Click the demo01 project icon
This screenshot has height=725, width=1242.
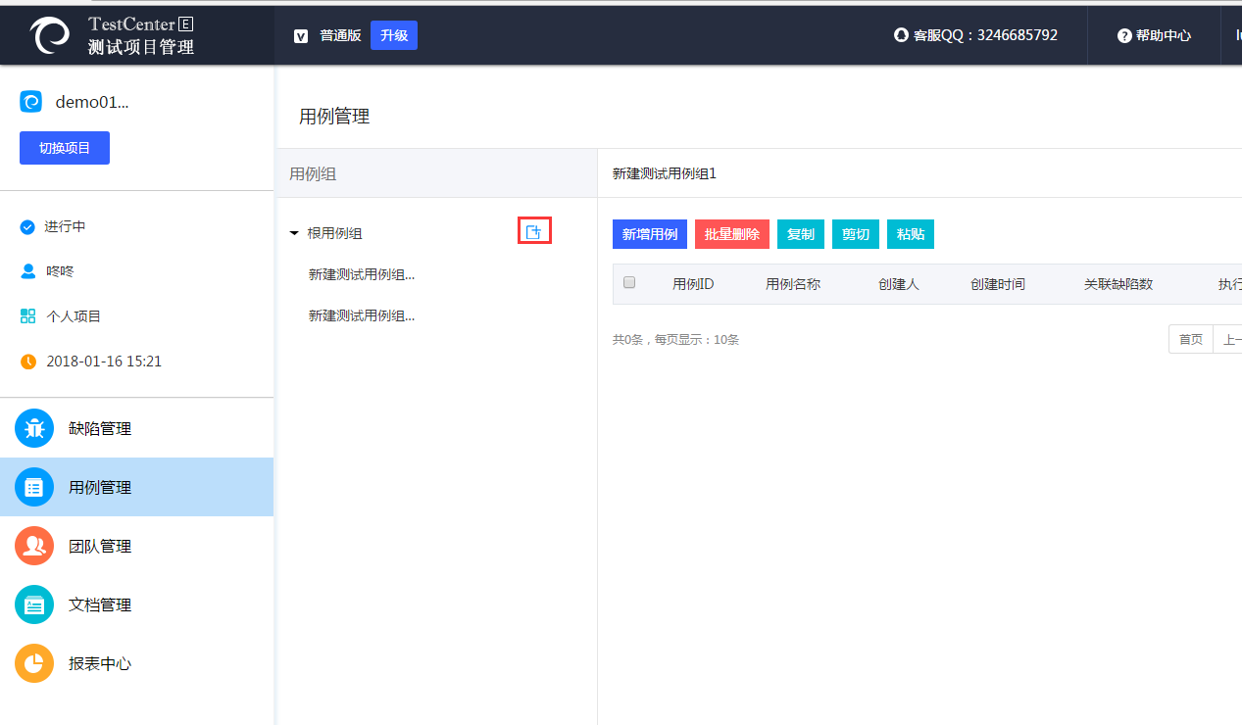point(31,102)
